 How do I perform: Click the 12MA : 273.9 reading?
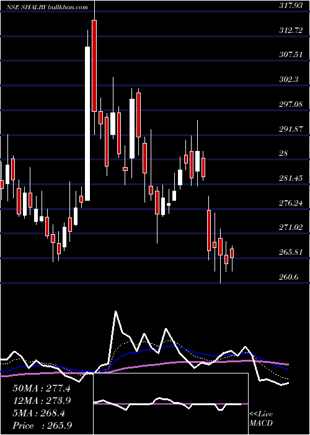pyautogui.click(x=42, y=401)
